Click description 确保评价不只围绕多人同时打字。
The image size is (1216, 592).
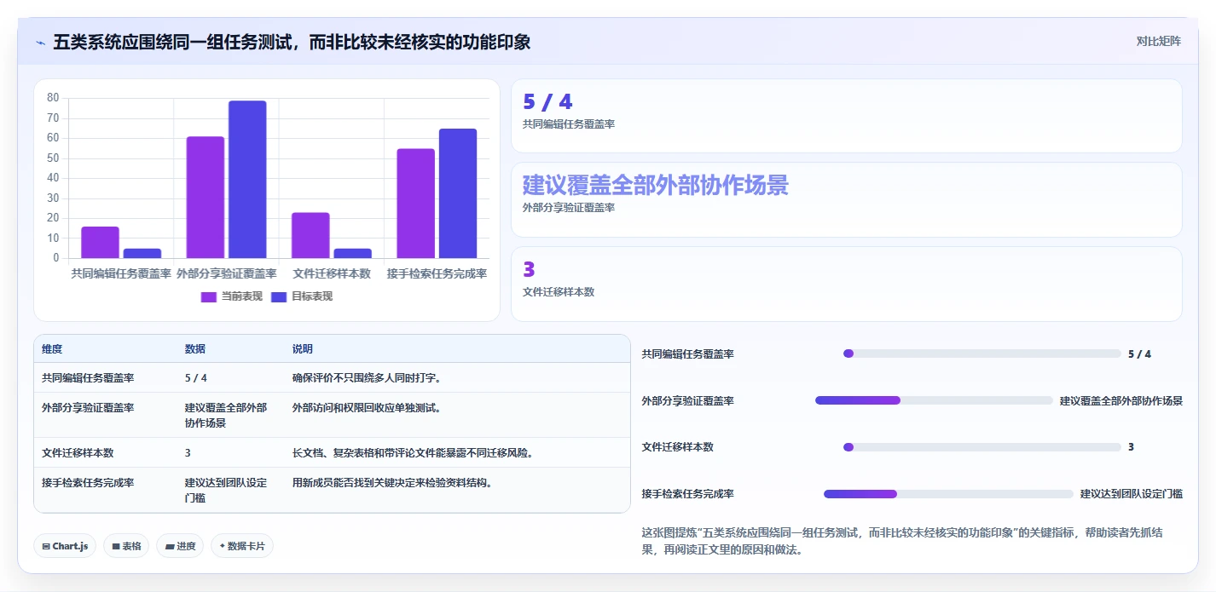(x=367, y=377)
